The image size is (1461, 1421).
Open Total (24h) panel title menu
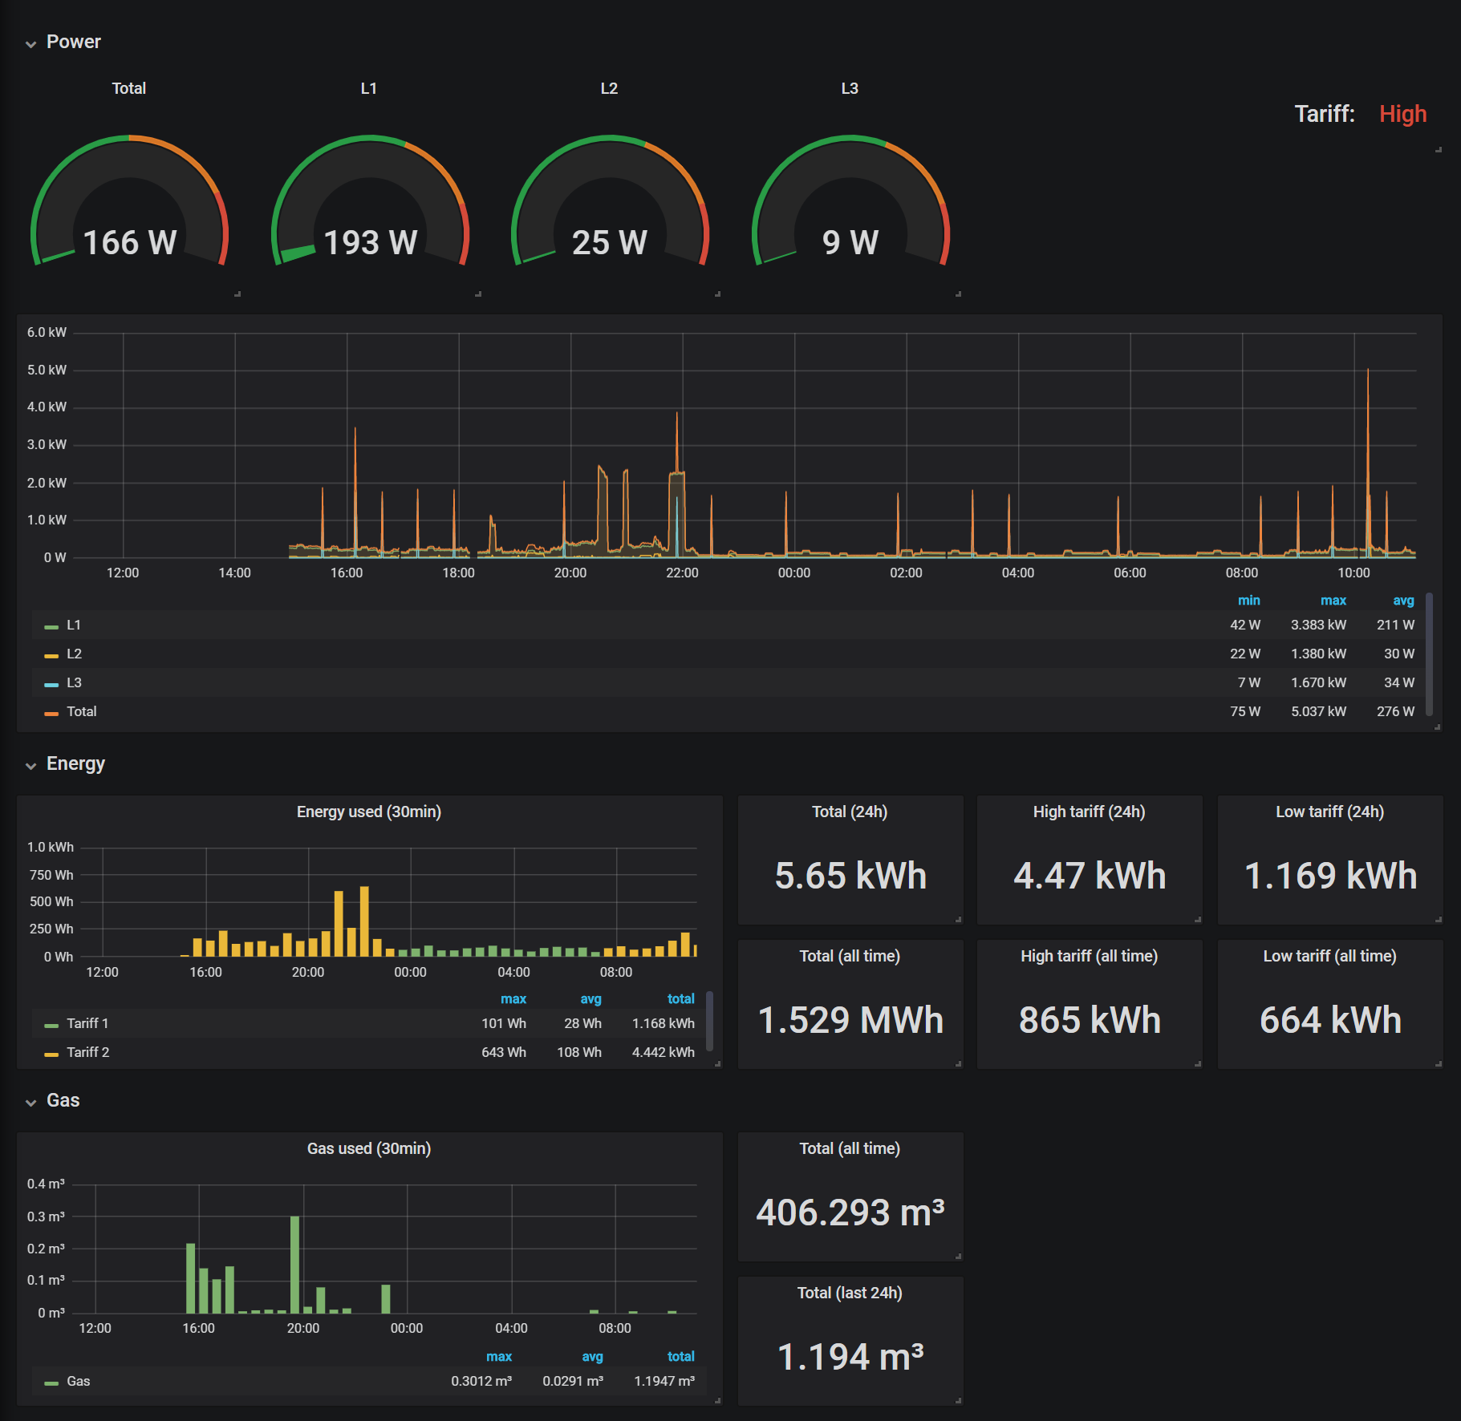click(850, 812)
